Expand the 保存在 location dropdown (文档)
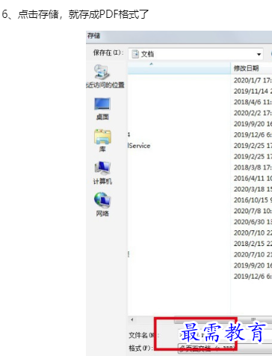The height and width of the screenshot is (356, 272). [x=196, y=54]
